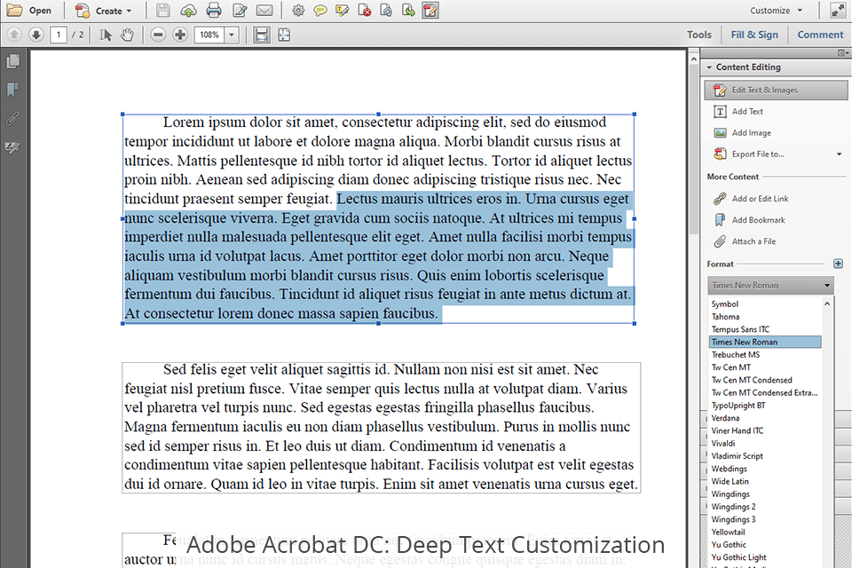The image size is (852, 568).
Task: Go to previous page arrow
Action: (14, 35)
